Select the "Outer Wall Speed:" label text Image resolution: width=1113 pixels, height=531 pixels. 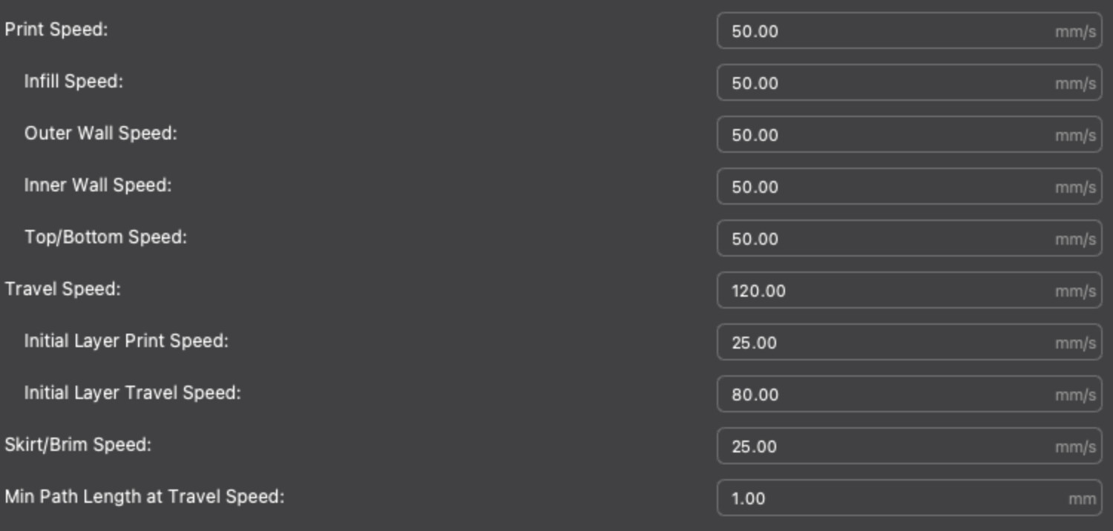click(x=101, y=133)
